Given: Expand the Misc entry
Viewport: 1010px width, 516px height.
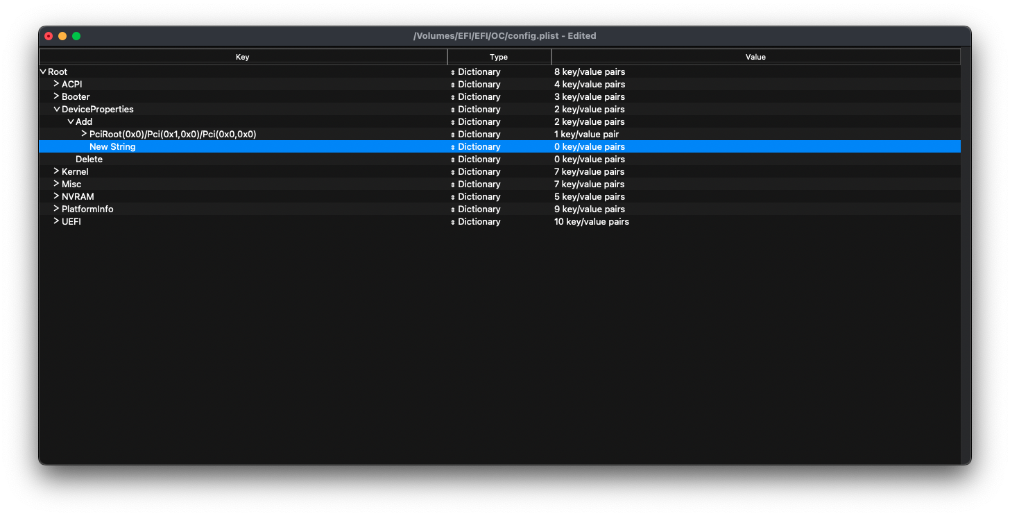Looking at the screenshot, I should tap(57, 184).
